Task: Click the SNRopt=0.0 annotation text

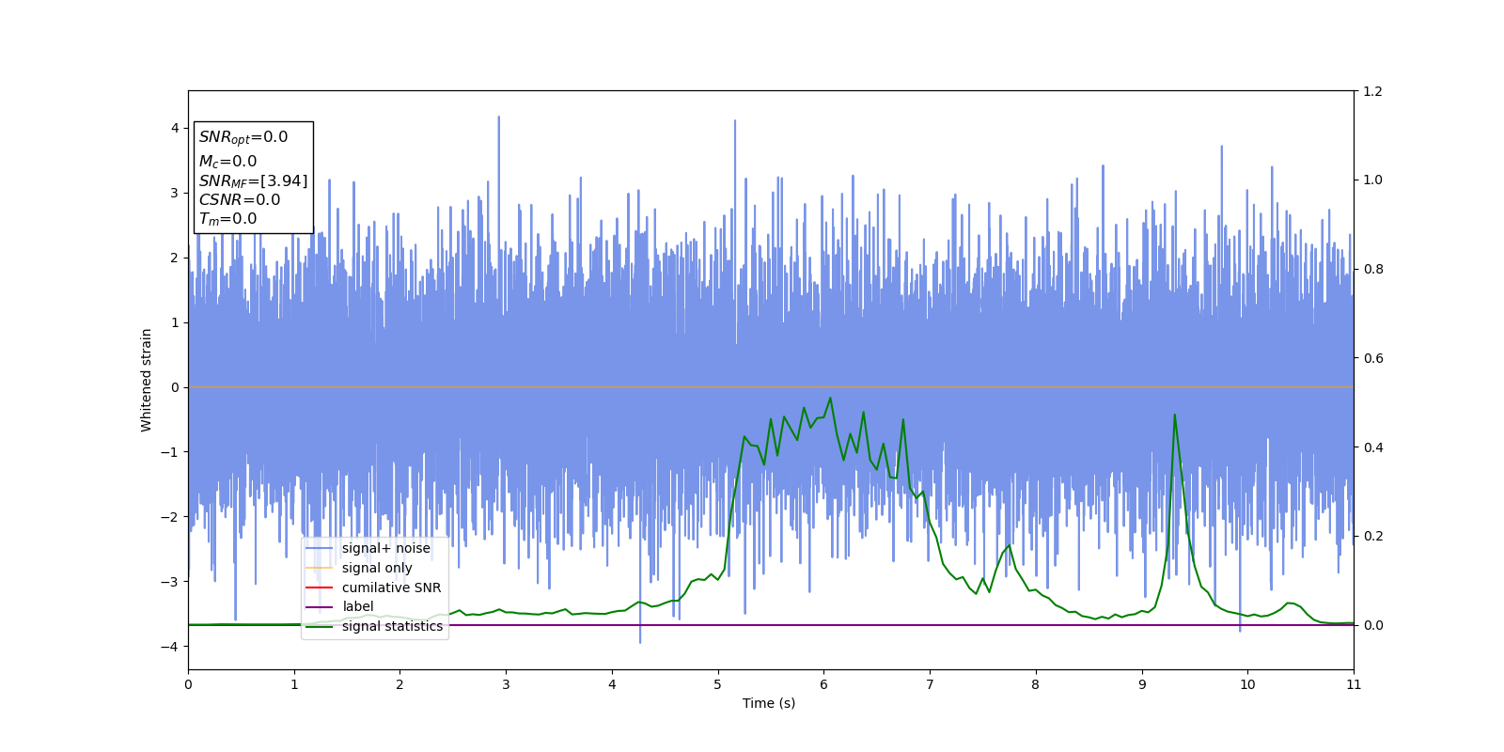Action: click(243, 138)
